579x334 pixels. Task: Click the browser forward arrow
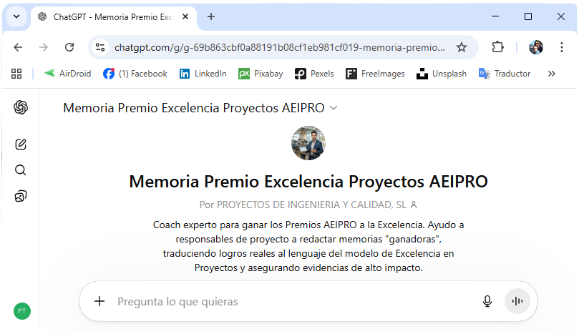(44, 47)
